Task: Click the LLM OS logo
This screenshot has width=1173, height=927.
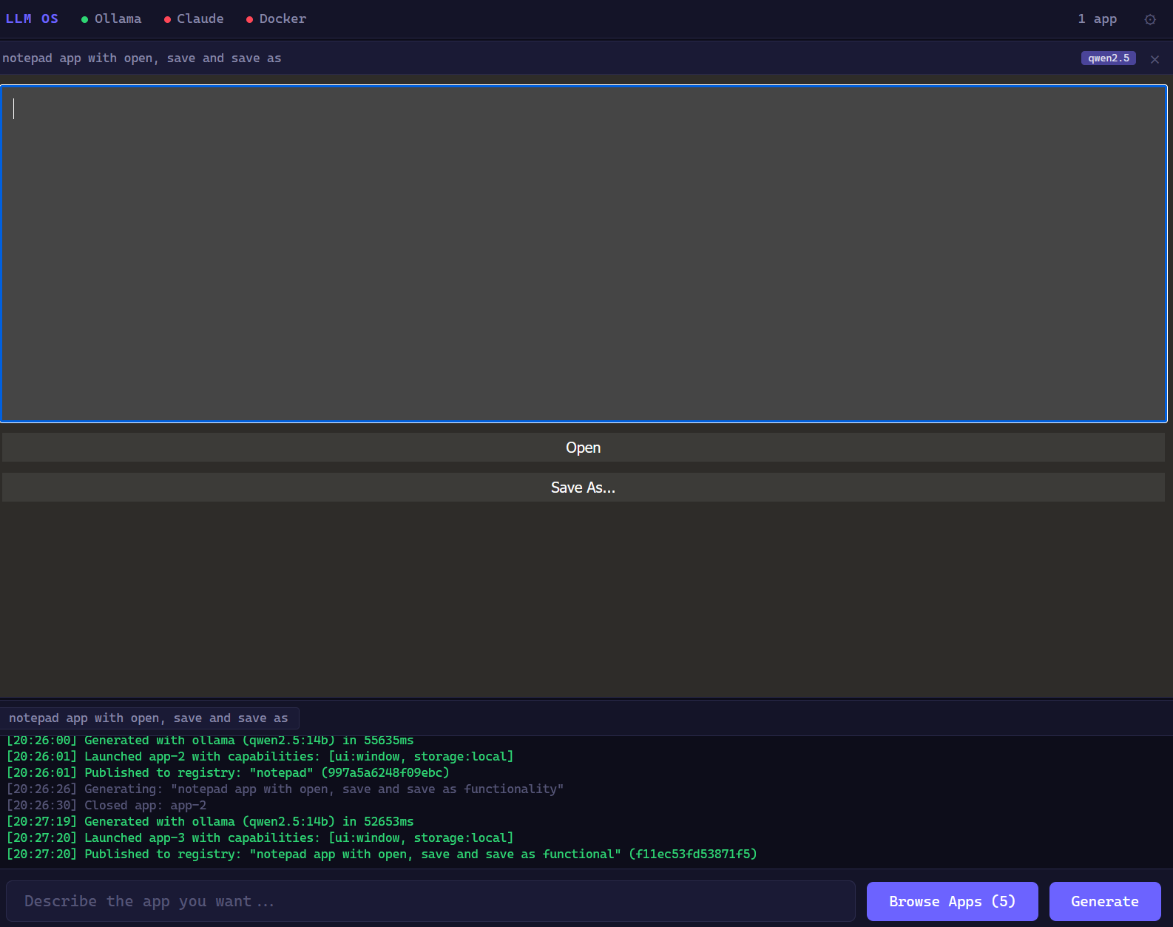Action: coord(32,18)
